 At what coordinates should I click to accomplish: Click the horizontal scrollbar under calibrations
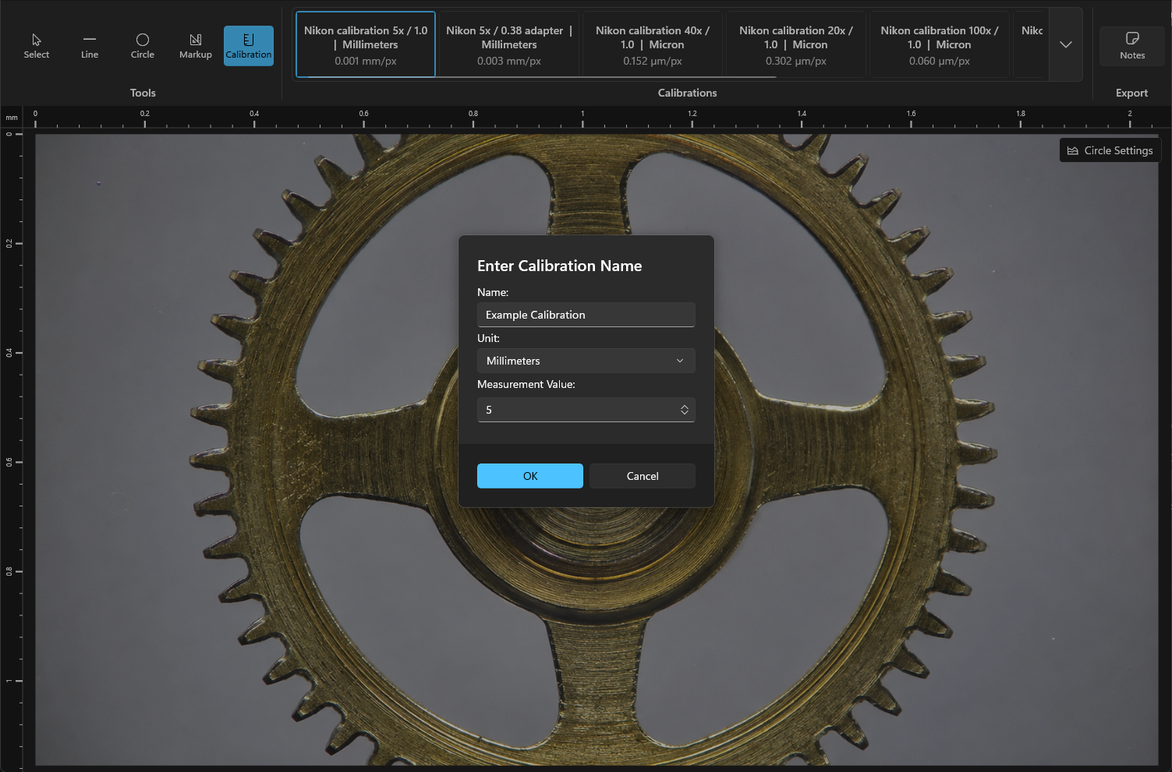[536, 78]
